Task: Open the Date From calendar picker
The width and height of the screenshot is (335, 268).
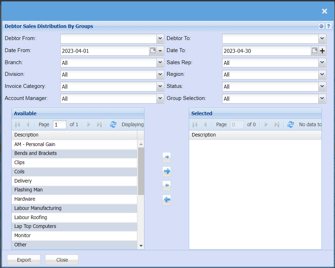Action: [x=153, y=51]
